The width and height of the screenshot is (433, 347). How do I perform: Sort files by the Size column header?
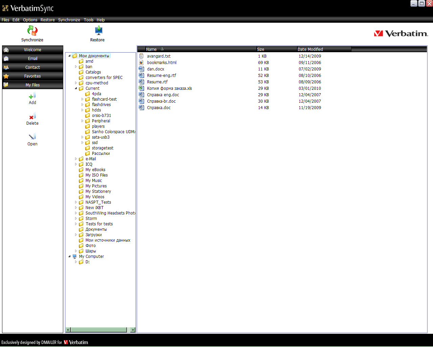277,49
